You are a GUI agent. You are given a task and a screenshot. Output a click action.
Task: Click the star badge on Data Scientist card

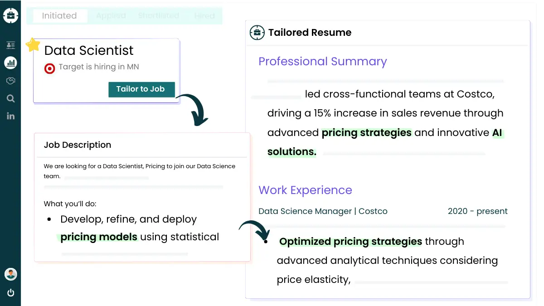coord(33,44)
